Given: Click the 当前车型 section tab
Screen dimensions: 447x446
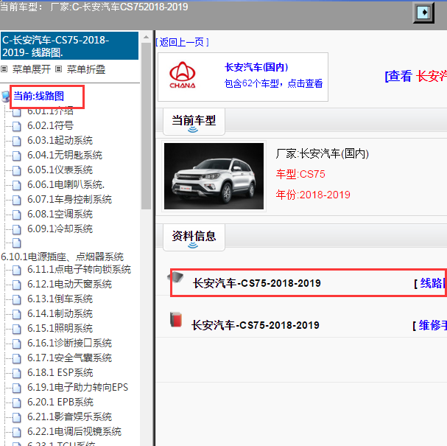Looking at the screenshot, I should (x=194, y=122).
